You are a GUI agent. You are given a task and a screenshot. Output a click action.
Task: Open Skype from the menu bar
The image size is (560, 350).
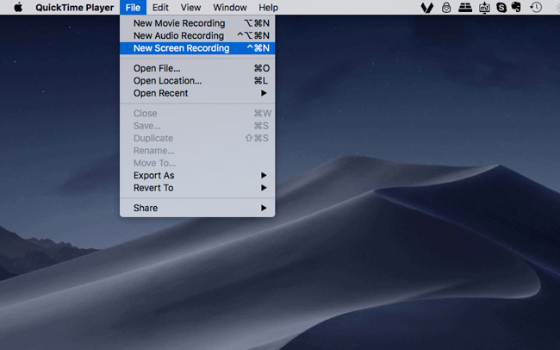tap(501, 8)
